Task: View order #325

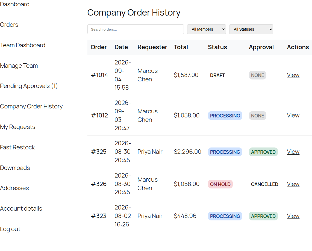Action: [293, 152]
